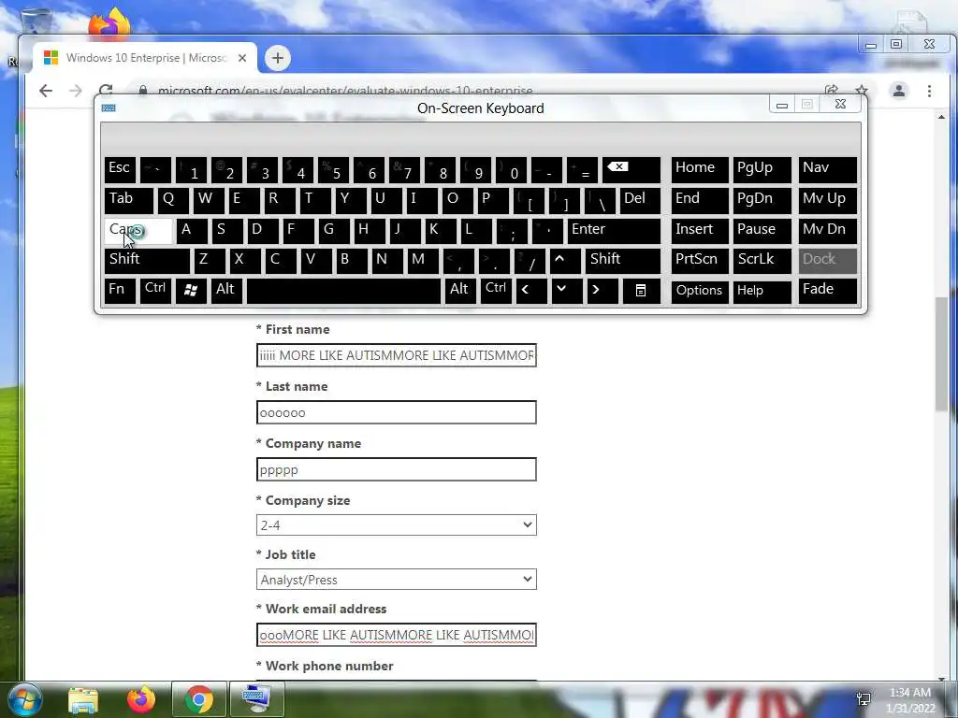The height and width of the screenshot is (718, 958).
Task: Click in the Last name field
Action: [x=397, y=412]
